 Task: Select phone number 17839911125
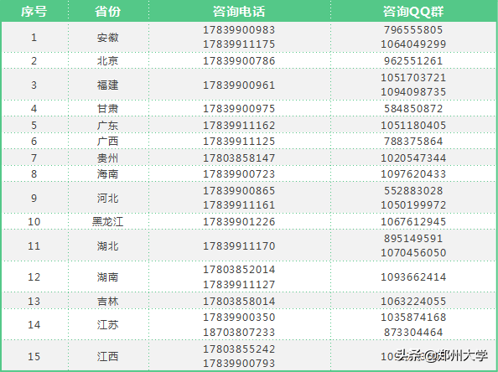[x=239, y=142]
